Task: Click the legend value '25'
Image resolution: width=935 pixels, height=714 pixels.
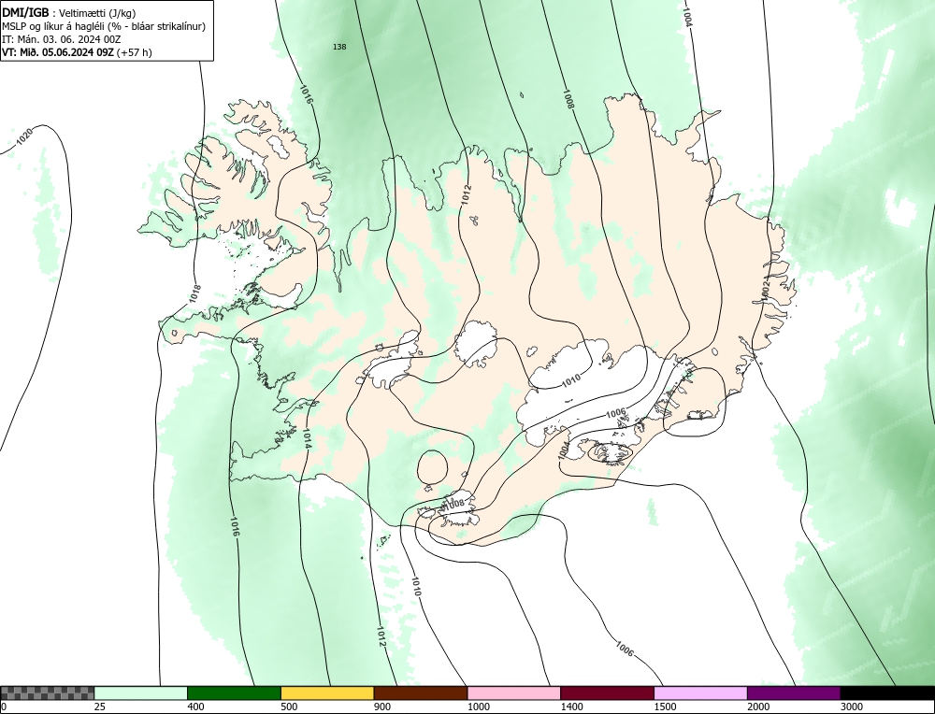Action: point(100,707)
